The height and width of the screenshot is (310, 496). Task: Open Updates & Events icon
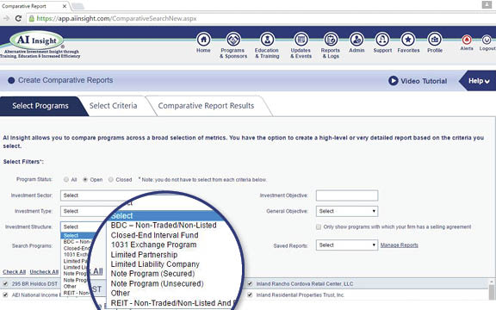point(301,40)
